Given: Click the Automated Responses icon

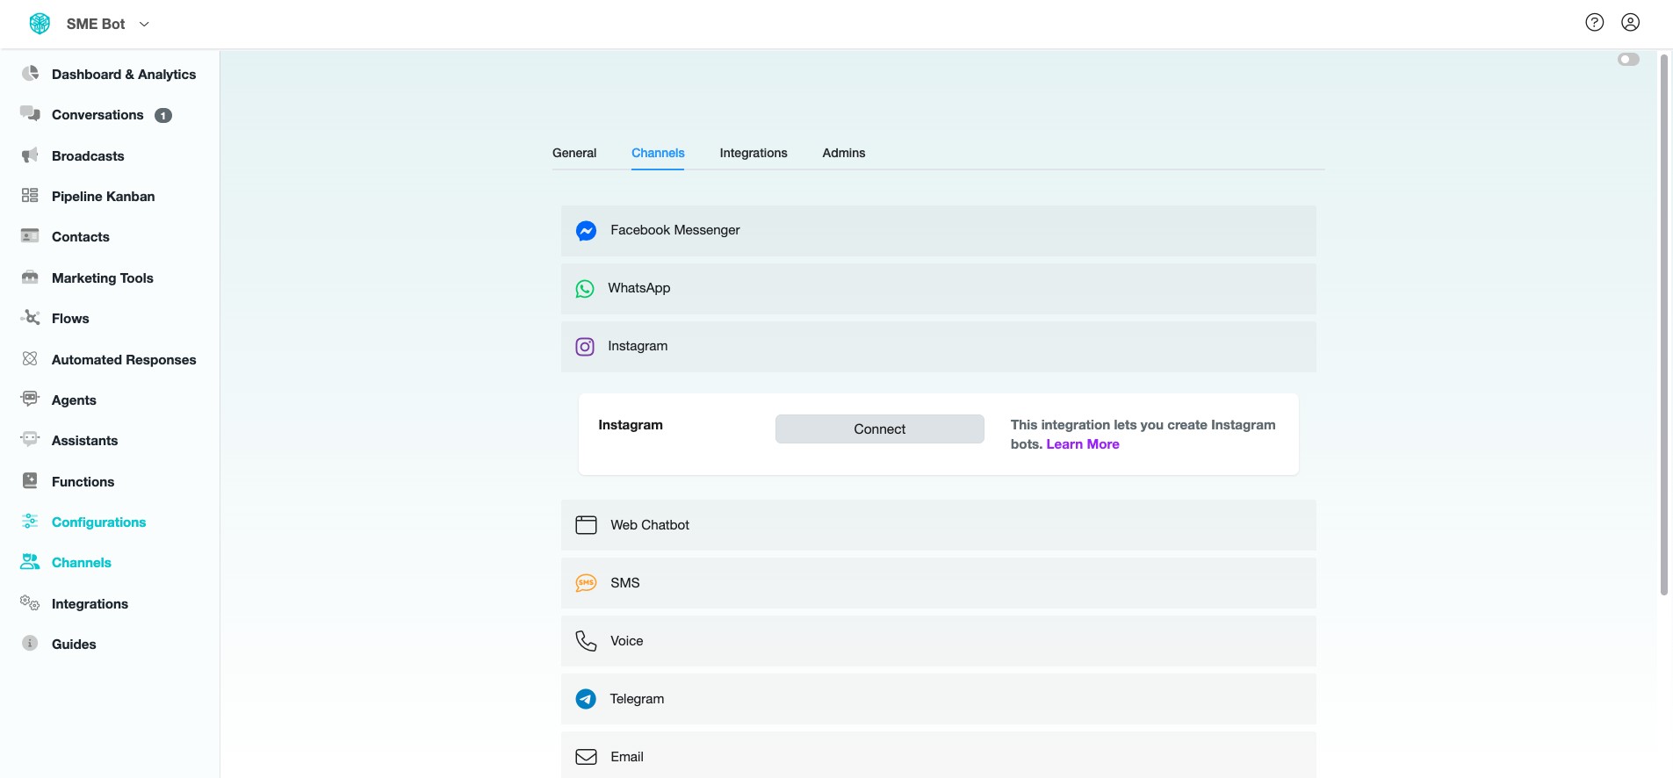Looking at the screenshot, I should click(31, 359).
